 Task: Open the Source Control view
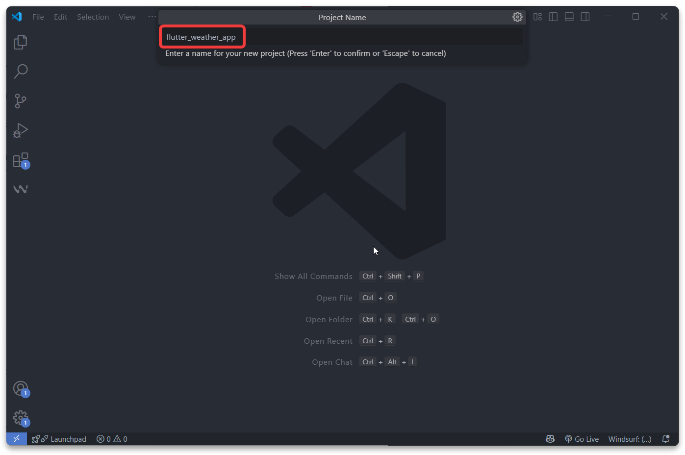pyautogui.click(x=20, y=101)
